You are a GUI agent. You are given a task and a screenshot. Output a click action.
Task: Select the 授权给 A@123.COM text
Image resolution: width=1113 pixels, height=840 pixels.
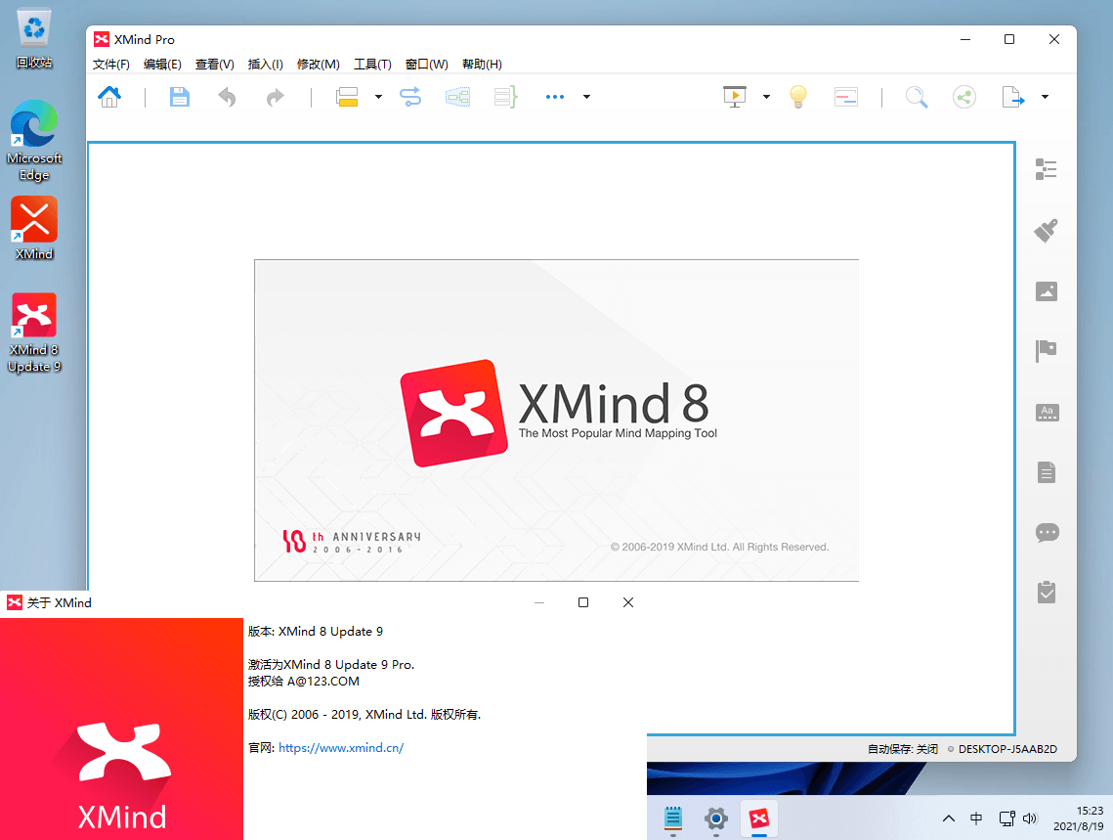303,681
